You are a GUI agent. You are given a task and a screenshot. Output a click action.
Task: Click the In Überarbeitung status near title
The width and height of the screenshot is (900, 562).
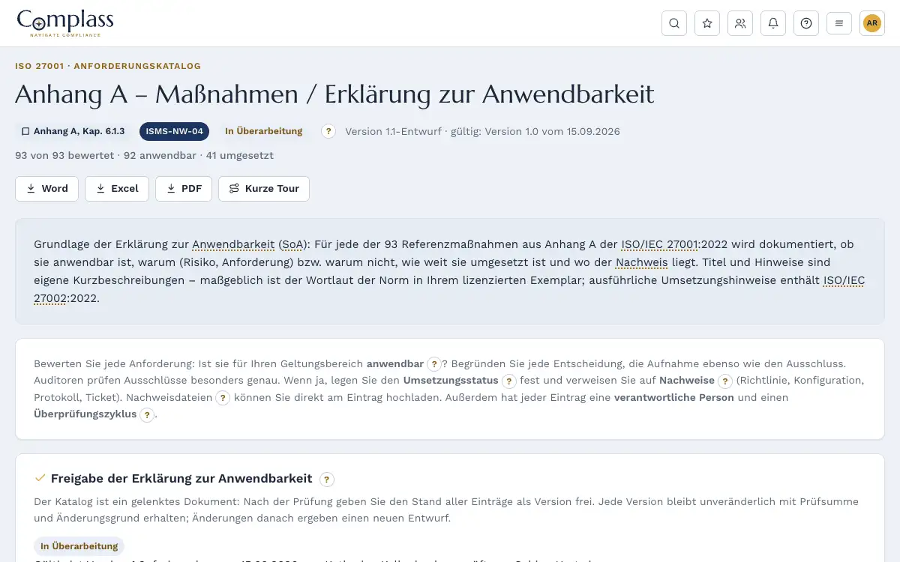[264, 131]
